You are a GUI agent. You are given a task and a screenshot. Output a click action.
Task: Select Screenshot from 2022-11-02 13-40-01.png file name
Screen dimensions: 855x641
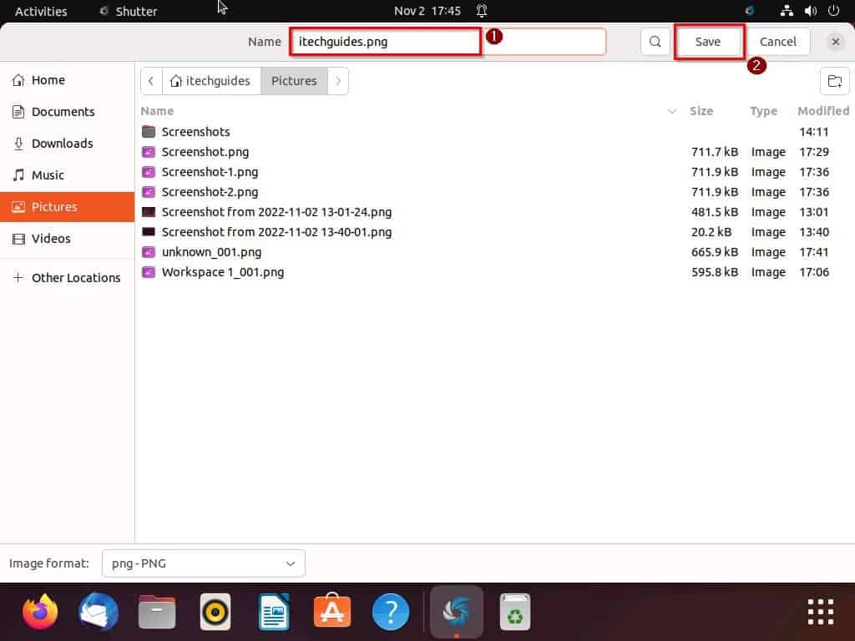point(276,232)
